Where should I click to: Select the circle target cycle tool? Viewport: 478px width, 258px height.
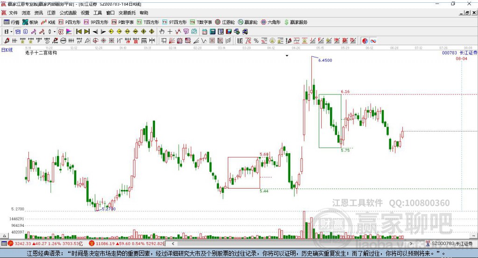[95, 41]
